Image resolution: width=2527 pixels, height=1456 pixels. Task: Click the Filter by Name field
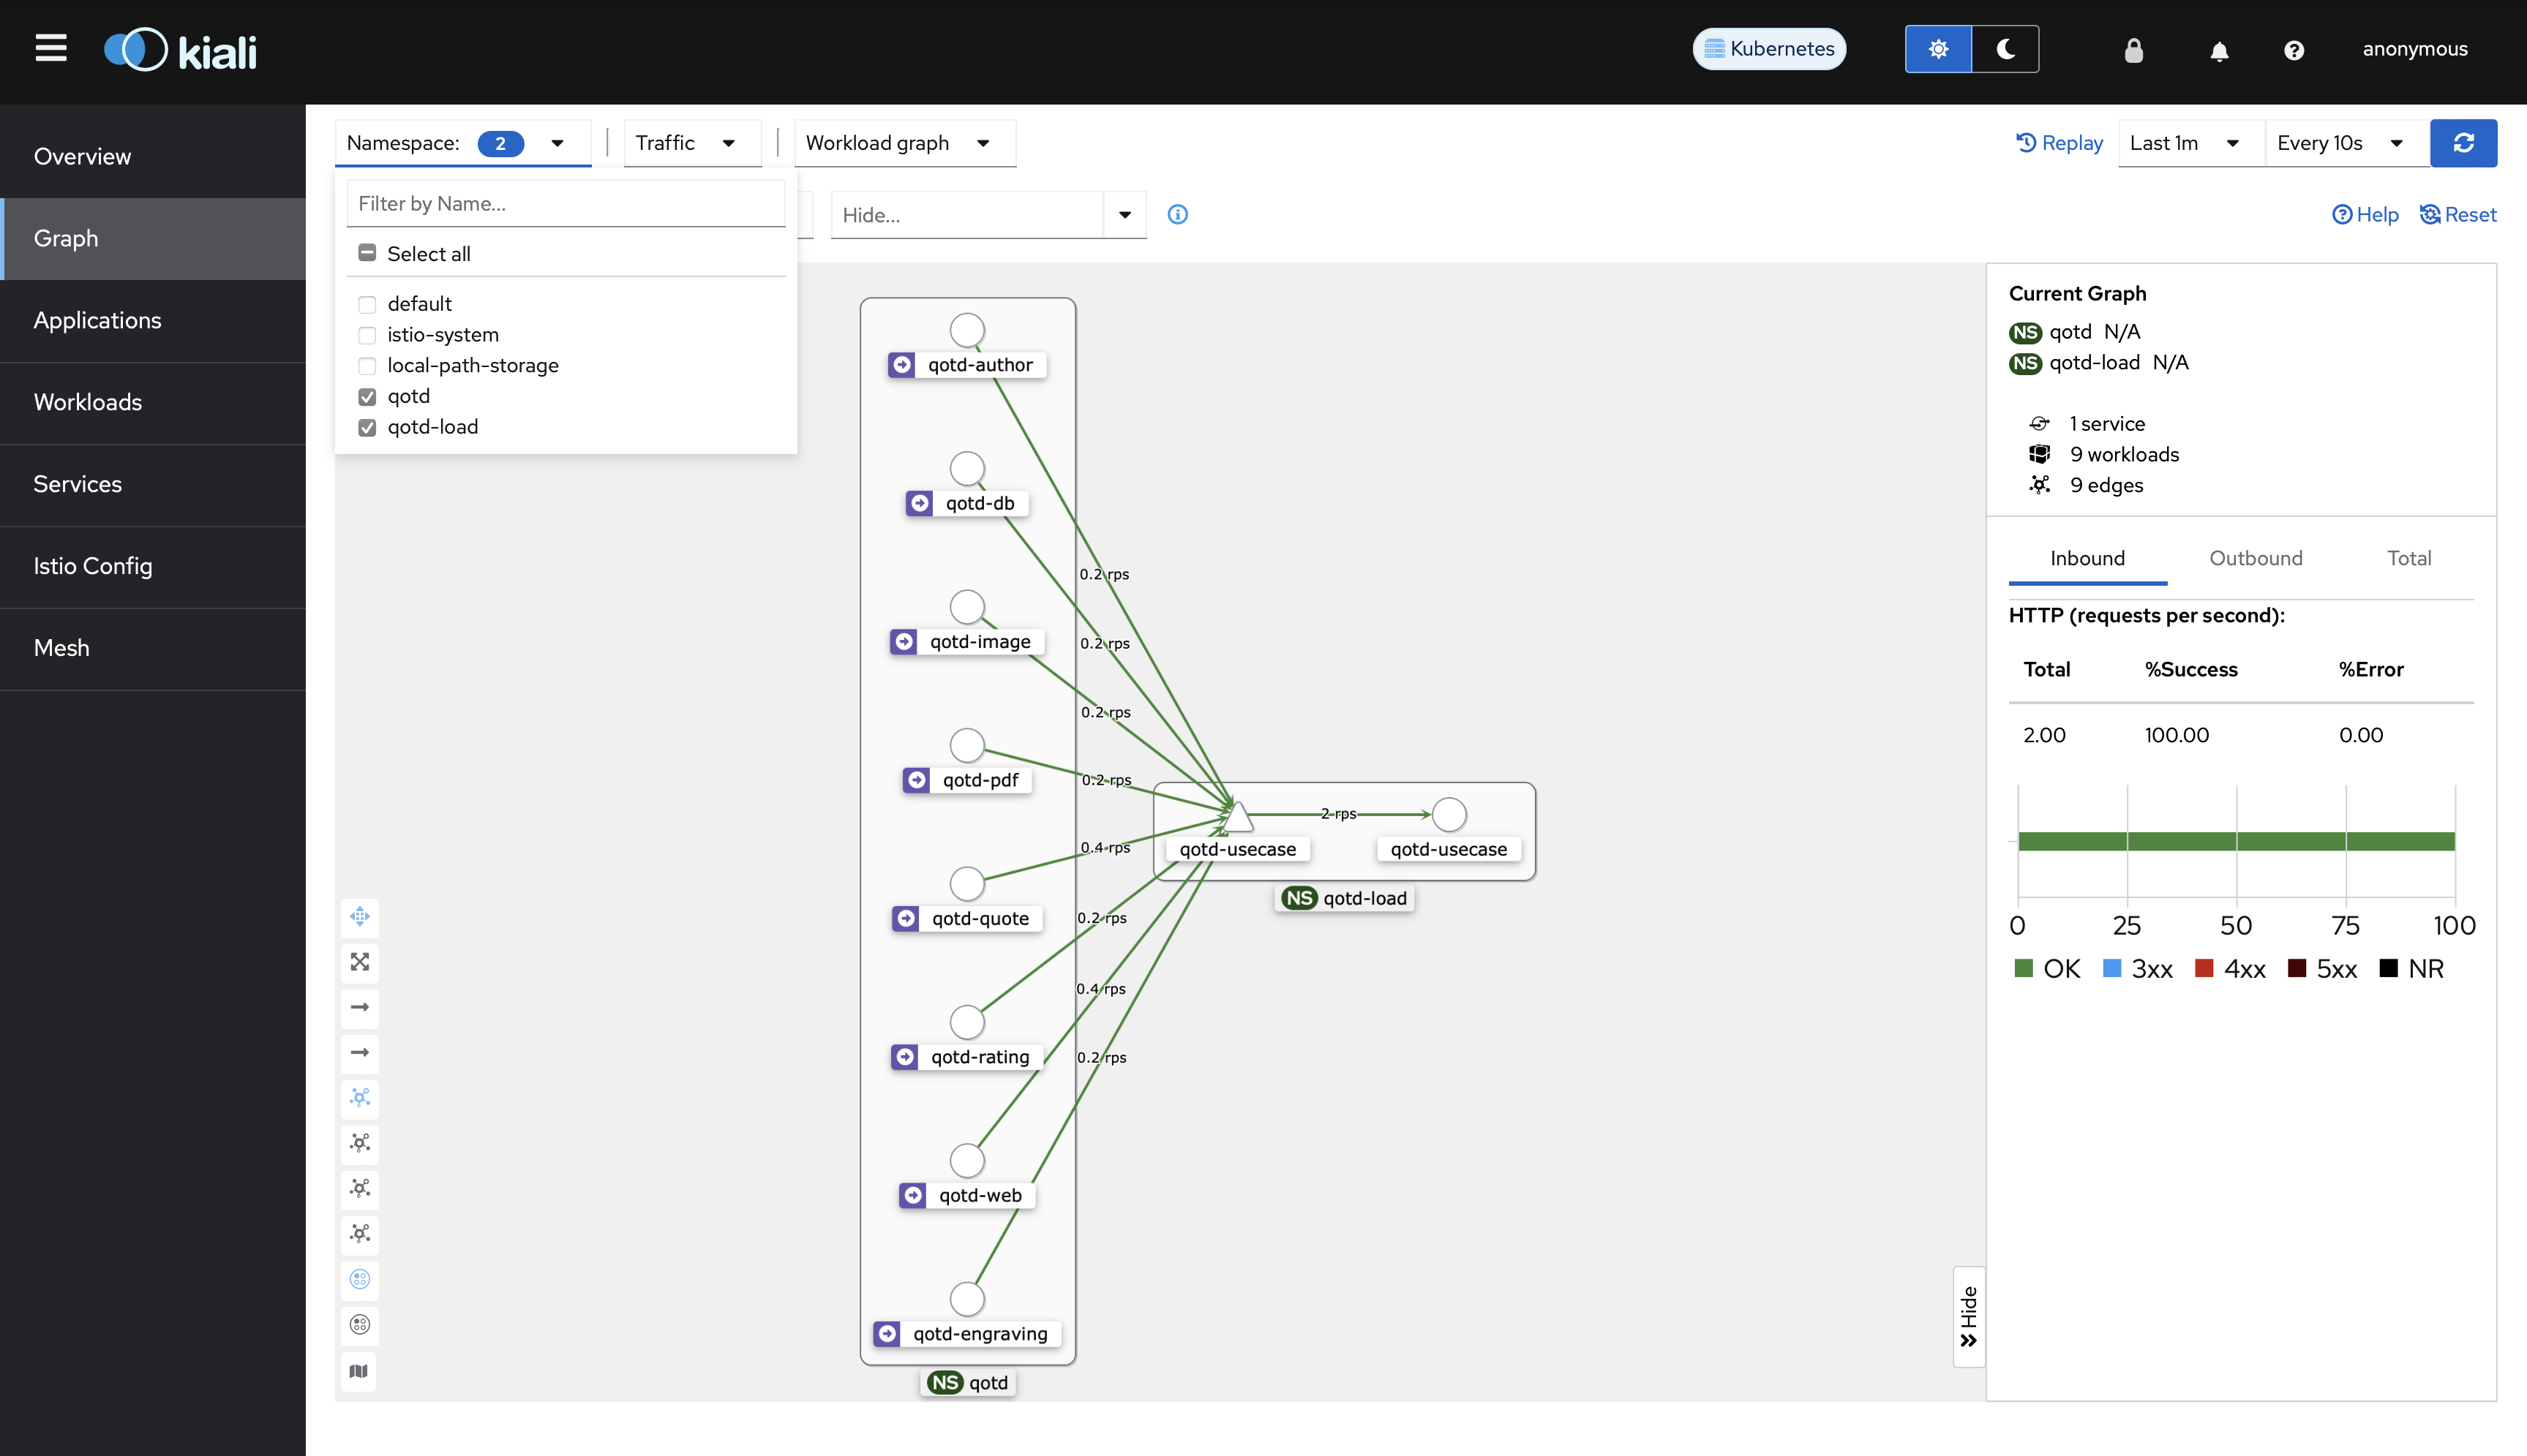(x=566, y=203)
